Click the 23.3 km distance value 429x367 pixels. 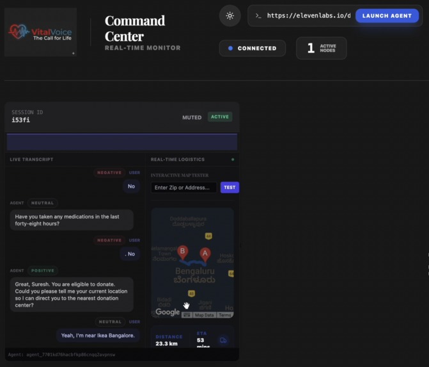pos(166,343)
